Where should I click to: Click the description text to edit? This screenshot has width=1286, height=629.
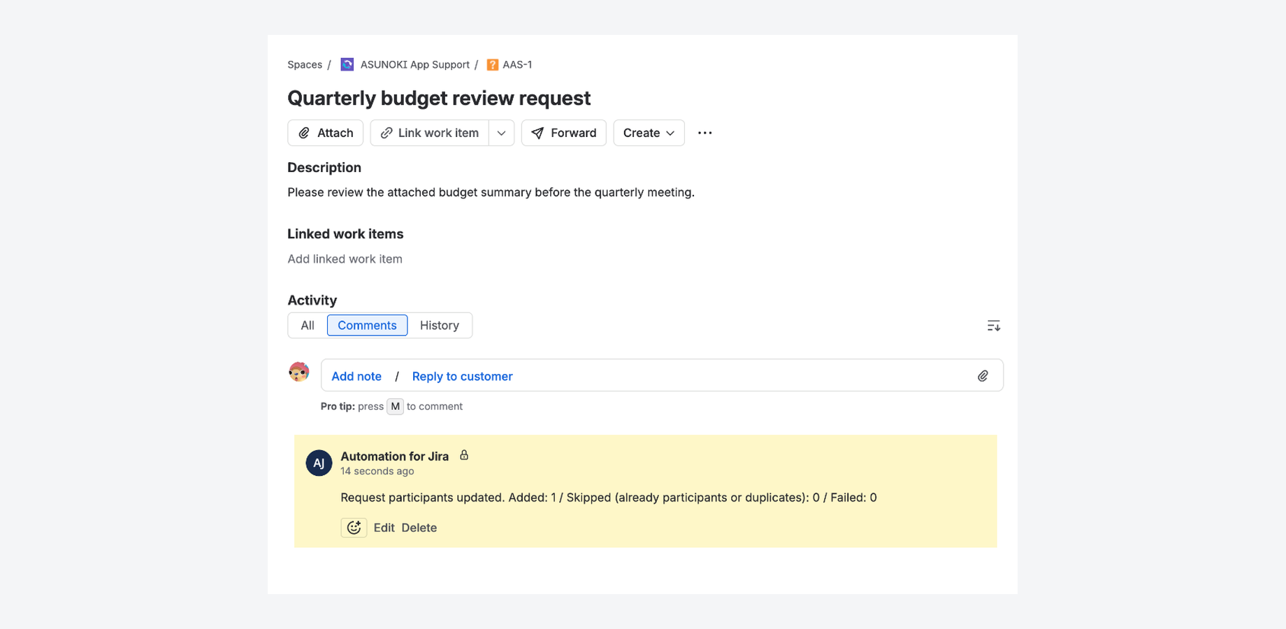(x=491, y=192)
